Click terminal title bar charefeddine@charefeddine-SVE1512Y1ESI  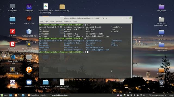[86, 18]
